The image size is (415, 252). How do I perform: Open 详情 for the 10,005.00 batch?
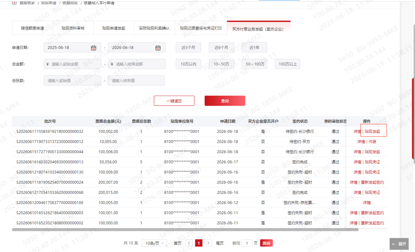point(361,142)
